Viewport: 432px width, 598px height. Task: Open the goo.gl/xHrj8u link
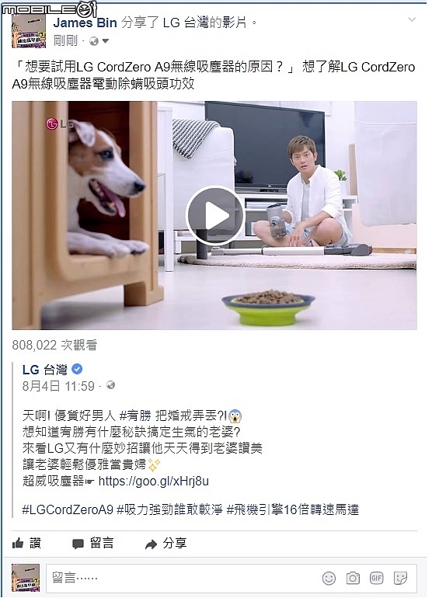point(153,481)
